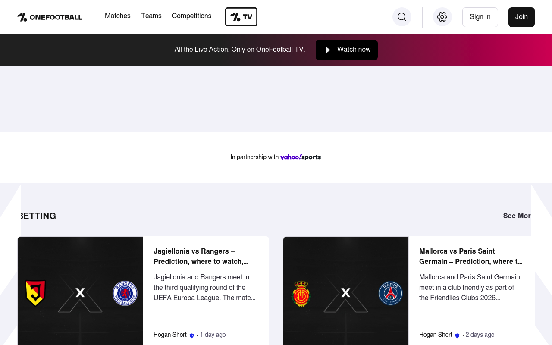This screenshot has height=345, width=552.
Task: Click the 'All the Live Action' banner text
Action: click(x=240, y=50)
